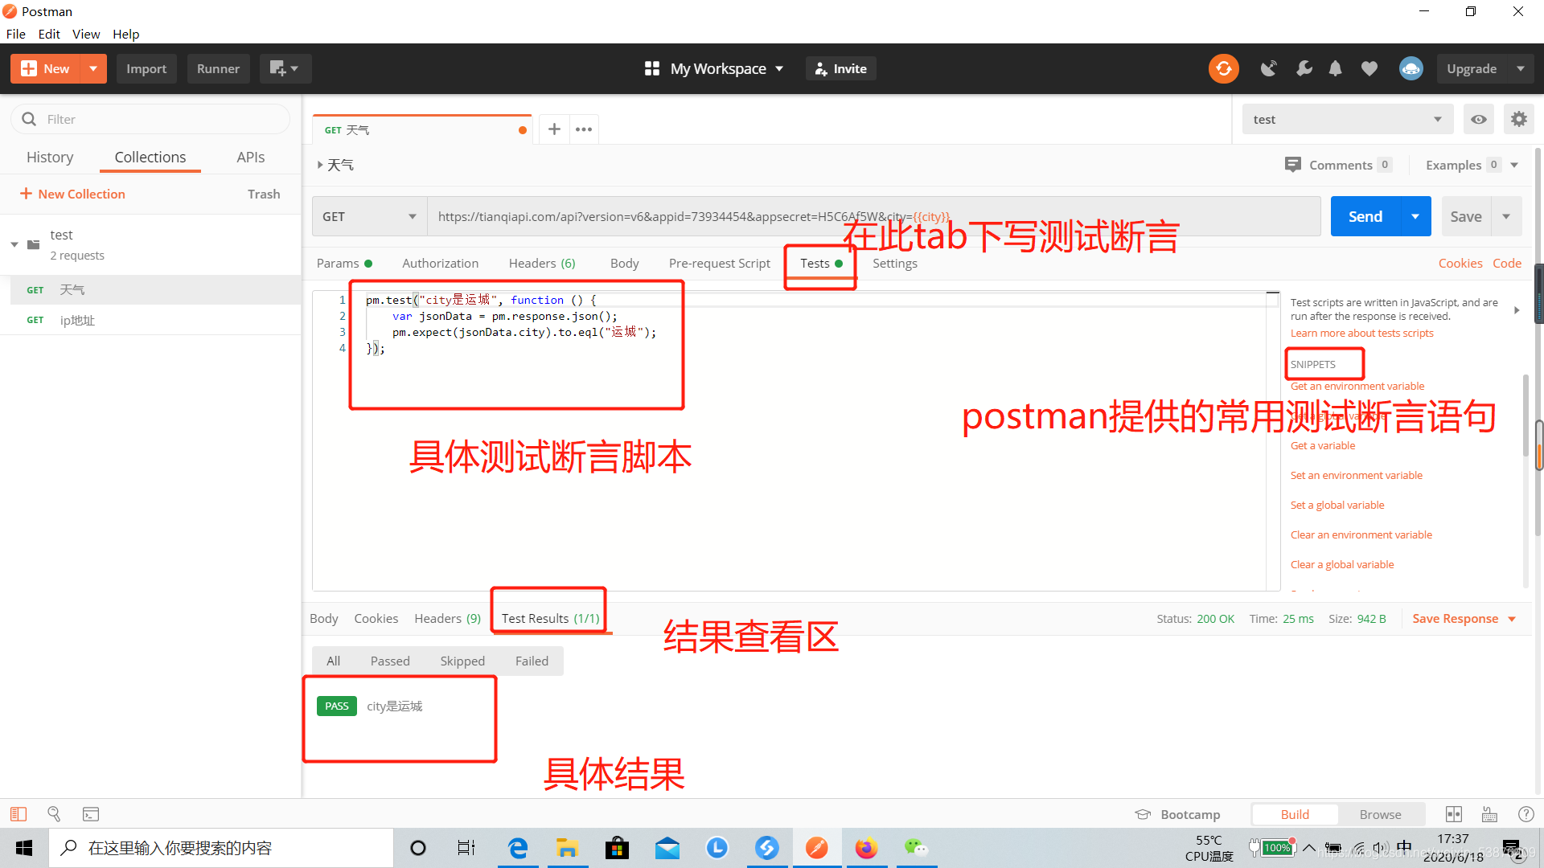Show Skipped test results filter
Screen dimensions: 1544x868
462,661
